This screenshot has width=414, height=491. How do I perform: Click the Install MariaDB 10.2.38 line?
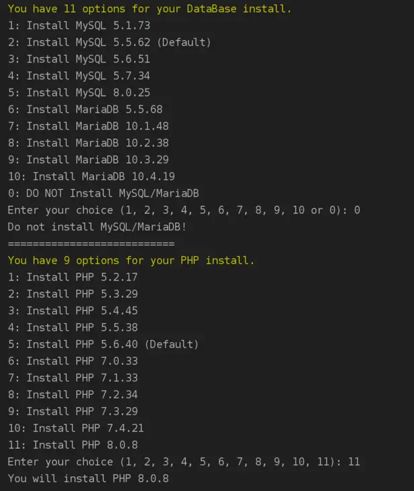pyautogui.click(x=88, y=143)
